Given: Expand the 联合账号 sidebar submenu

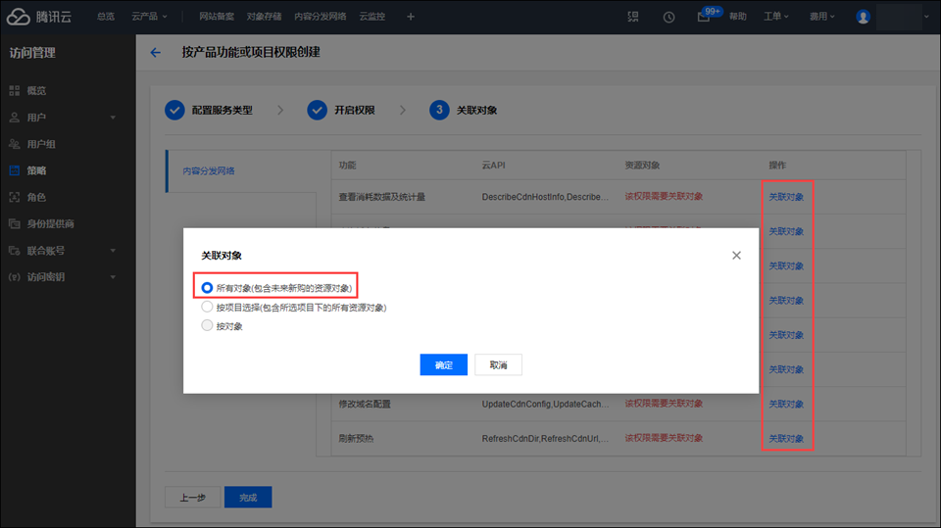Looking at the screenshot, I should (113, 251).
